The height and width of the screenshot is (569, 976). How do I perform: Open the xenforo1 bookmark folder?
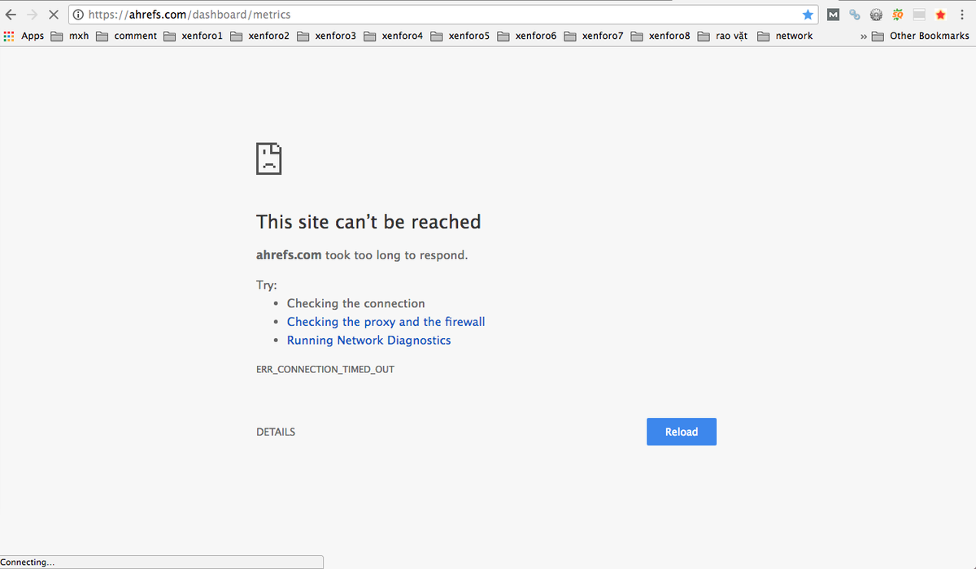(x=193, y=36)
